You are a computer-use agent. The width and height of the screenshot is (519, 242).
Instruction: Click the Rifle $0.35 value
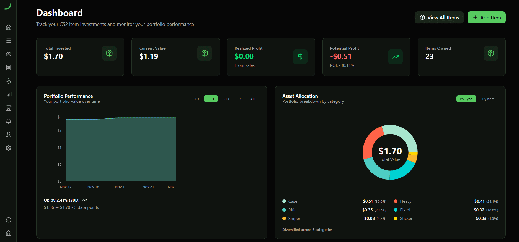(368, 210)
